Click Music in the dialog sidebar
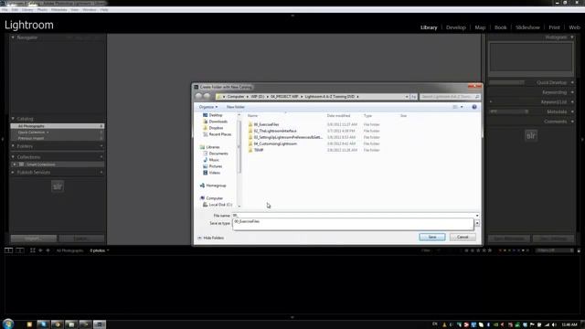The image size is (585, 329). pos(214,160)
